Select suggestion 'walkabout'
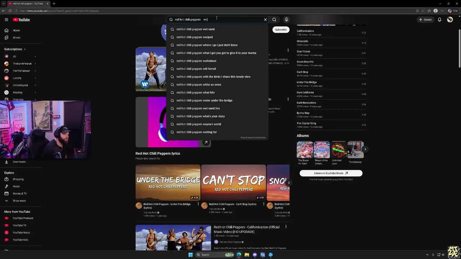The image size is (461, 259). [x=217, y=61]
